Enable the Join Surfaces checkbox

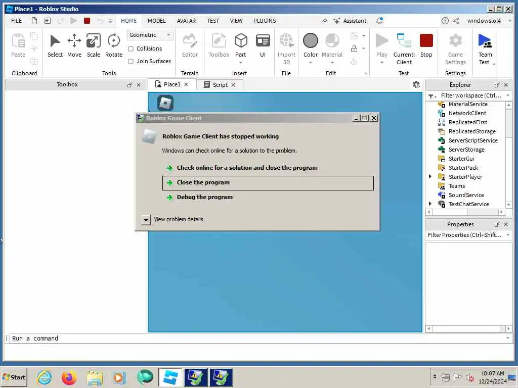click(x=131, y=61)
